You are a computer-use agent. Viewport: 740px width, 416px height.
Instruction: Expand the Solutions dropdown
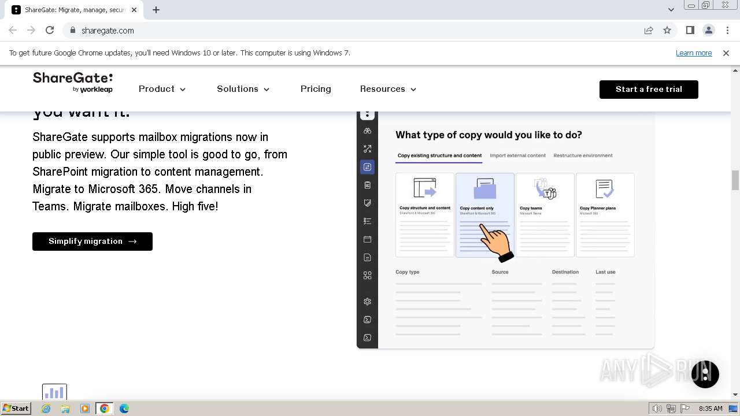point(243,89)
